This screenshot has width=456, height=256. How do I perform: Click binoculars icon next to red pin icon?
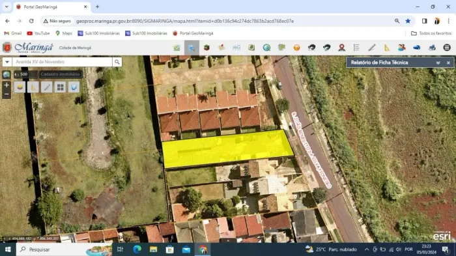[x=326, y=48]
